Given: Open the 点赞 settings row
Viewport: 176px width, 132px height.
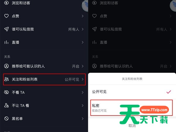Looking at the screenshot, I should (44, 16).
